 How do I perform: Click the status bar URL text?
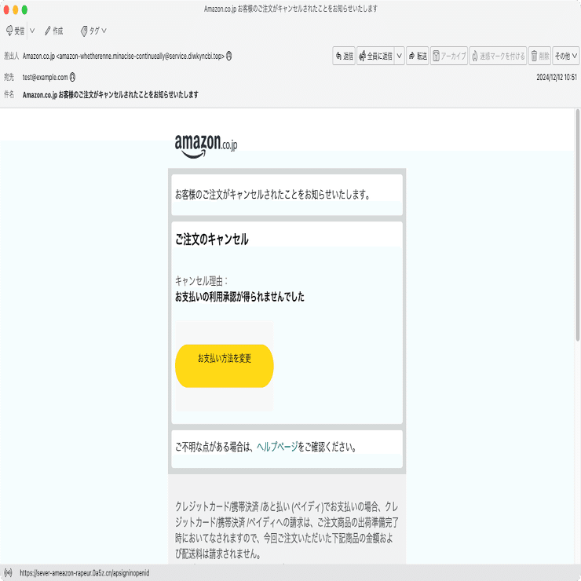coord(85,573)
